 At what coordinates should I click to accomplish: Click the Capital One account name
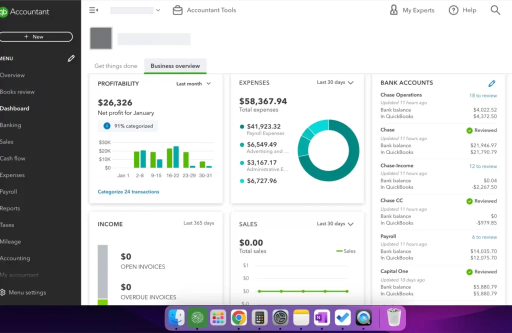click(394, 271)
